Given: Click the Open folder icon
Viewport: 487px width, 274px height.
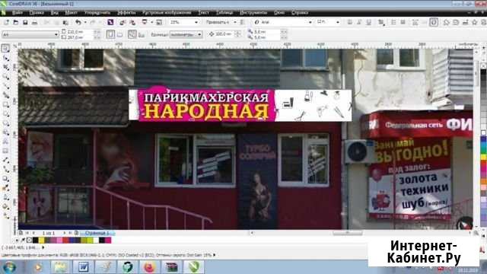Looking at the screenshot, I should [x=15, y=22].
